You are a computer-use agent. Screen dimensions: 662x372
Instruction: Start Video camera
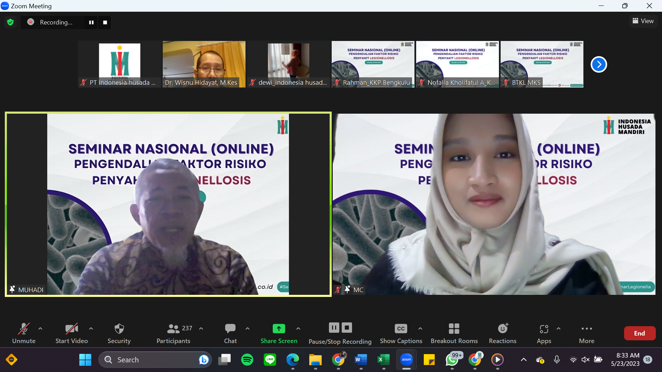tap(72, 333)
